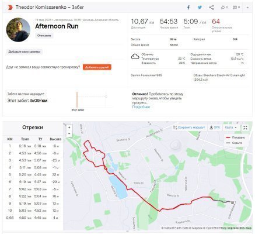
Task: Collapse the activity header with arrow
Action: click(x=247, y=8)
